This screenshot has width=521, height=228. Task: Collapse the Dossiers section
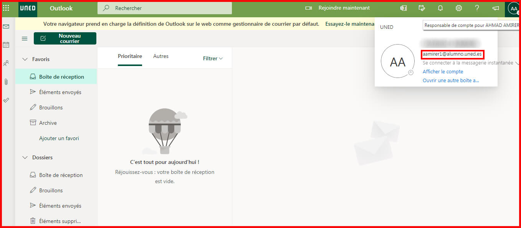25,157
